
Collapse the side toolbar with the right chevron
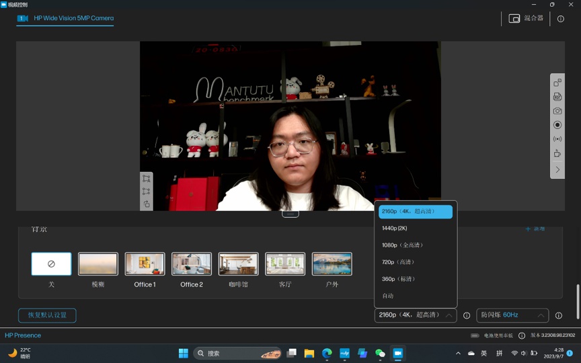click(x=557, y=169)
